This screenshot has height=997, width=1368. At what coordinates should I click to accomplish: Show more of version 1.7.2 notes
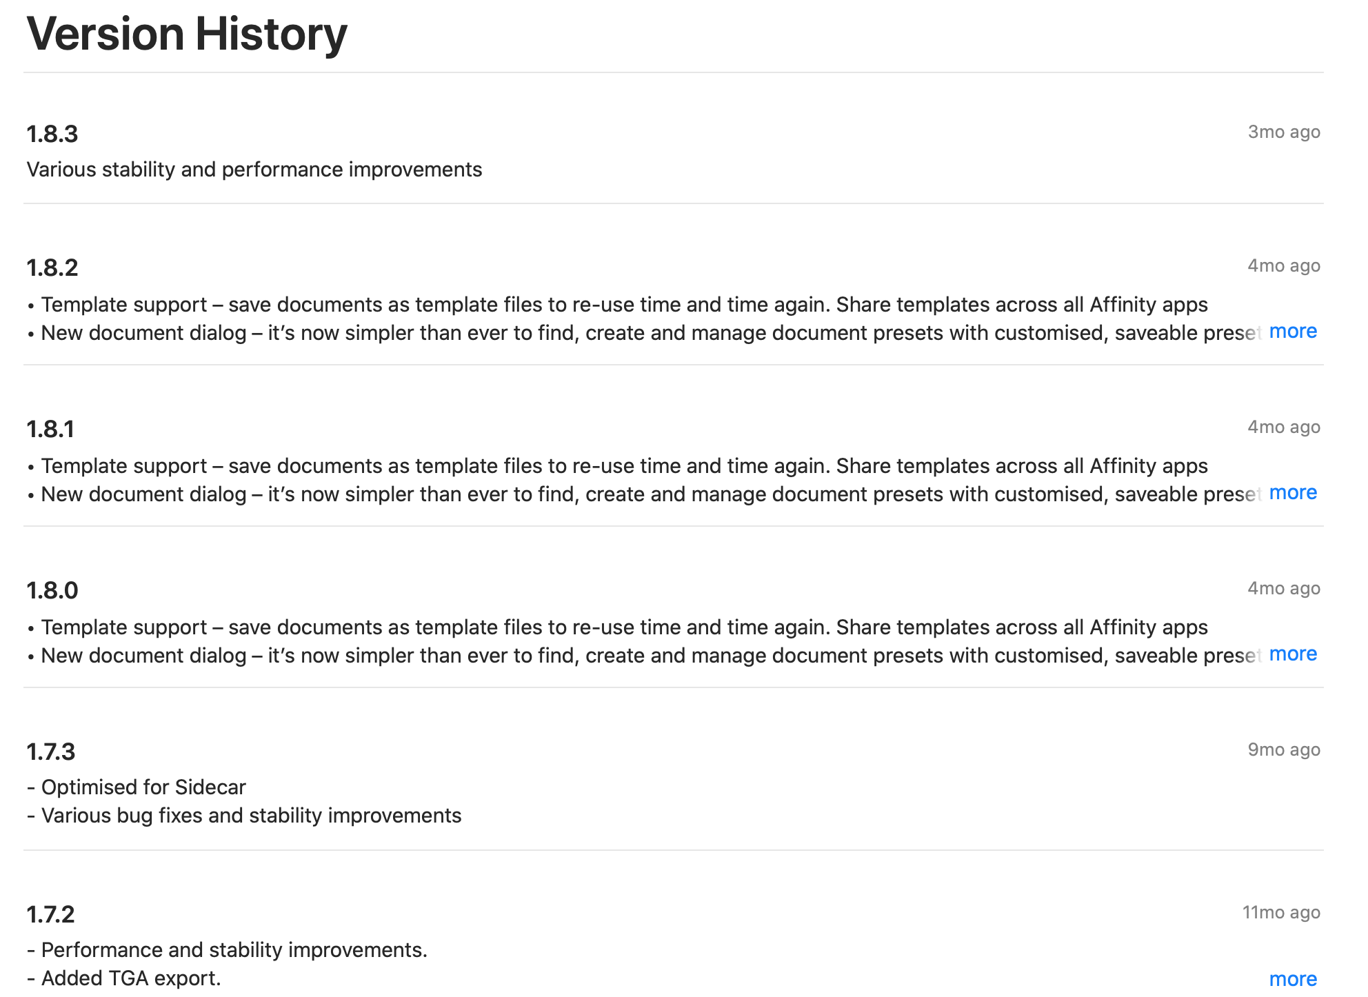coord(1293,979)
